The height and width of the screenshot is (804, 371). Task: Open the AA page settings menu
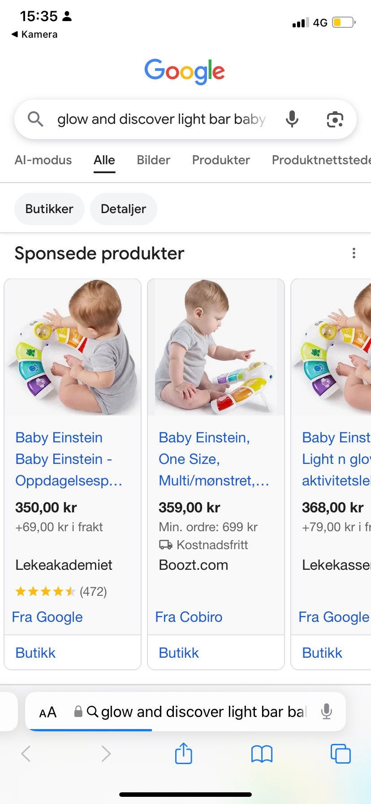click(x=48, y=712)
